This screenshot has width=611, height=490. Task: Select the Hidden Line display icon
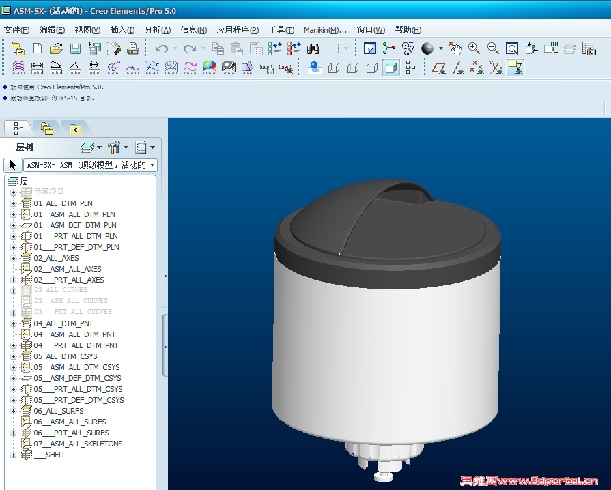tap(353, 68)
